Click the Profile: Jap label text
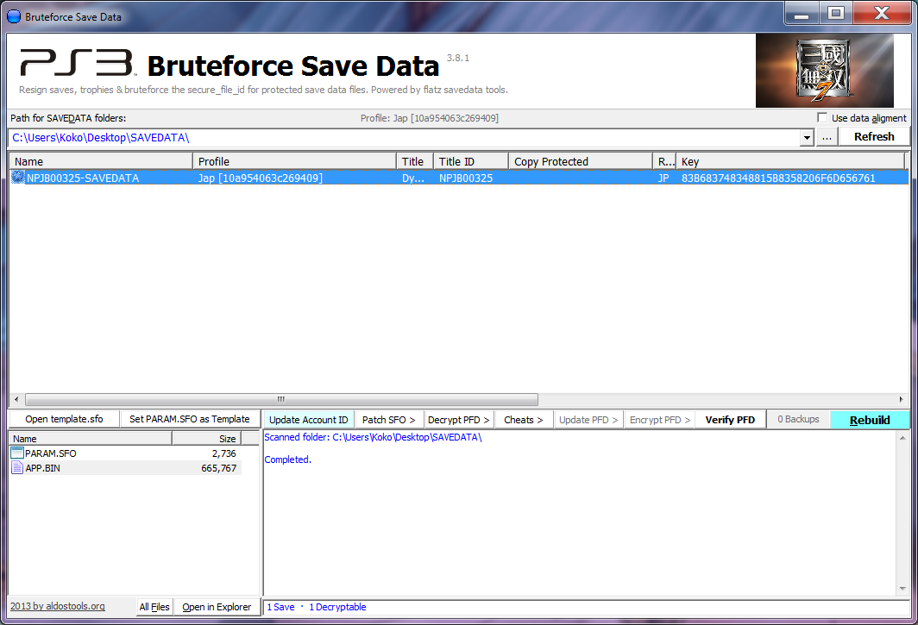Viewport: 918px width, 625px height. [429, 118]
